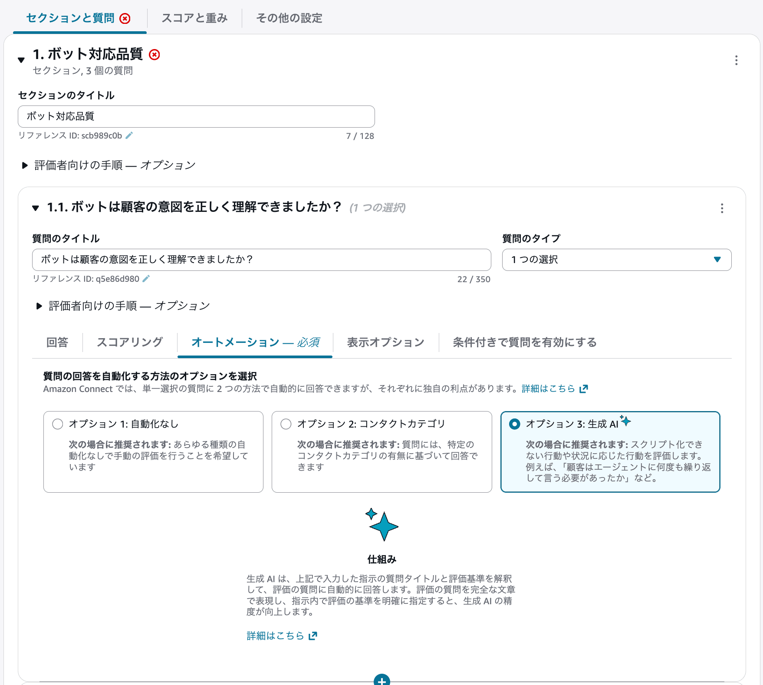The width and height of the screenshot is (763, 685).
Task: Click the 質問の回答を自動化する方法のオプションを選択 heading
Action: coord(150,376)
